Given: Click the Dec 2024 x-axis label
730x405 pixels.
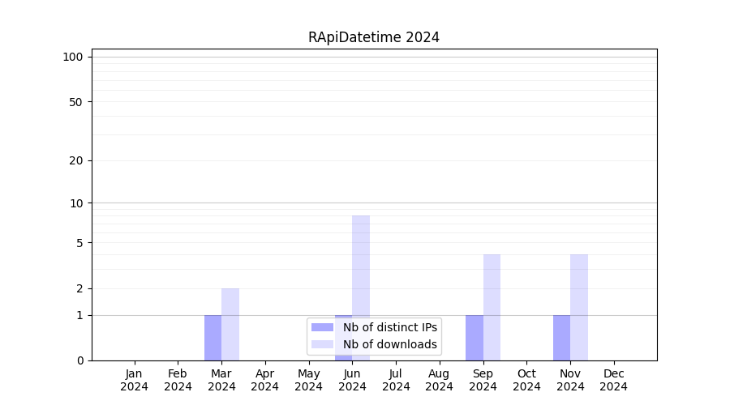Looking at the screenshot, I should pos(614,380).
